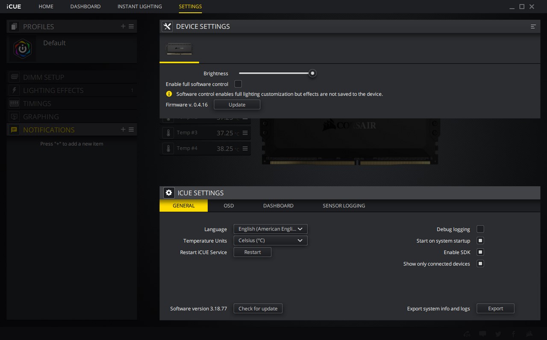547x340 pixels.
Task: Go to the DASHBOARD top tab
Action: point(85,6)
